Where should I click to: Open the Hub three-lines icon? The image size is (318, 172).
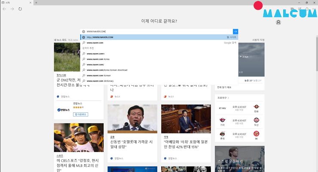click(x=292, y=9)
